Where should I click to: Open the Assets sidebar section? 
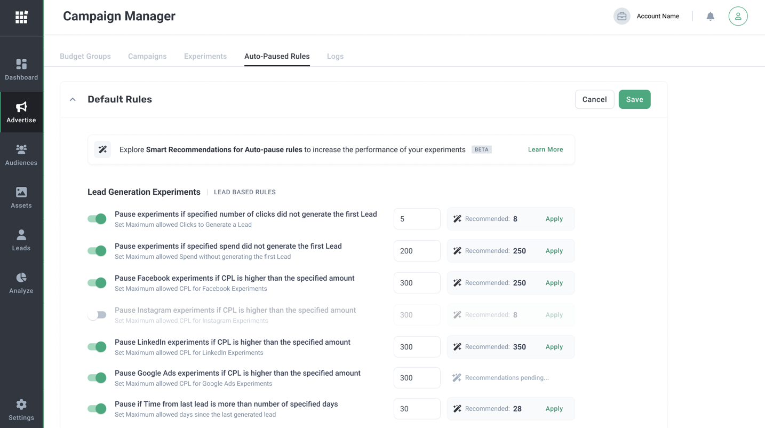(21, 198)
